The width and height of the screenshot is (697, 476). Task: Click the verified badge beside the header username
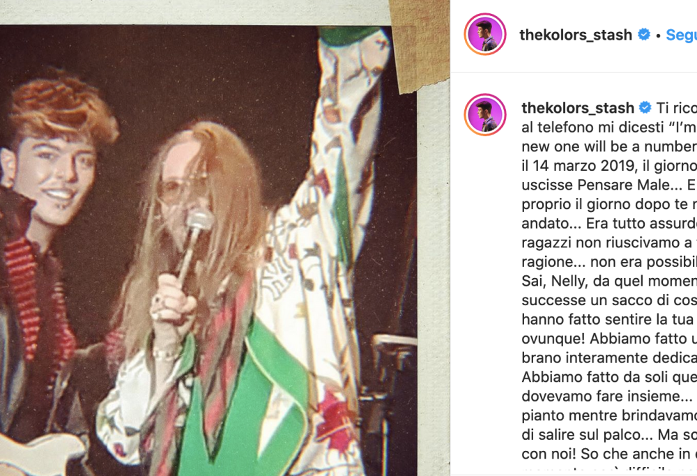pos(643,34)
